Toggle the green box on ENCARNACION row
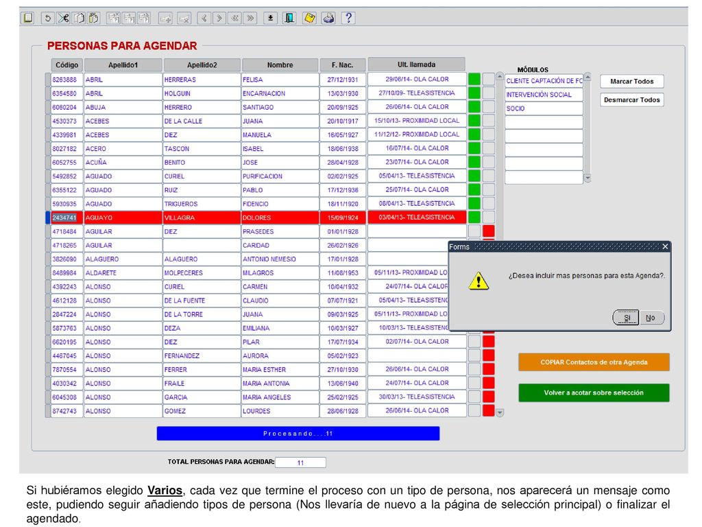The image size is (702, 527). 474,93
